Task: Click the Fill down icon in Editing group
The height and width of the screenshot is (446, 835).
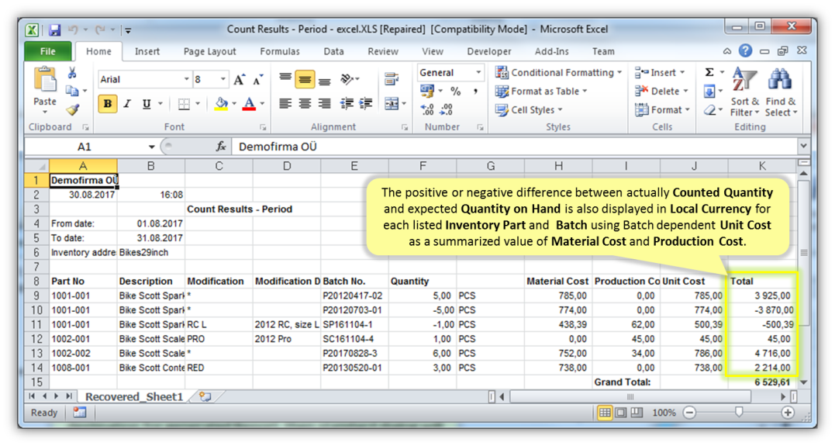Action: [x=709, y=92]
